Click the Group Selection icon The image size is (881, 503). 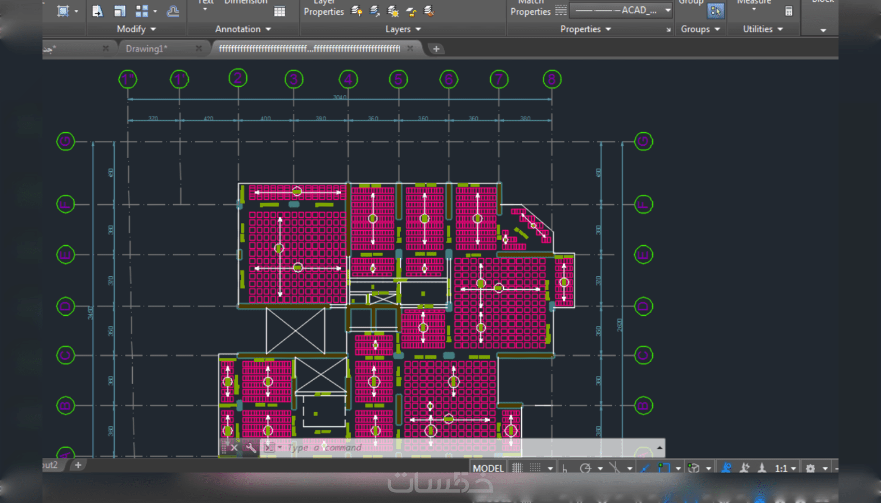tap(715, 11)
